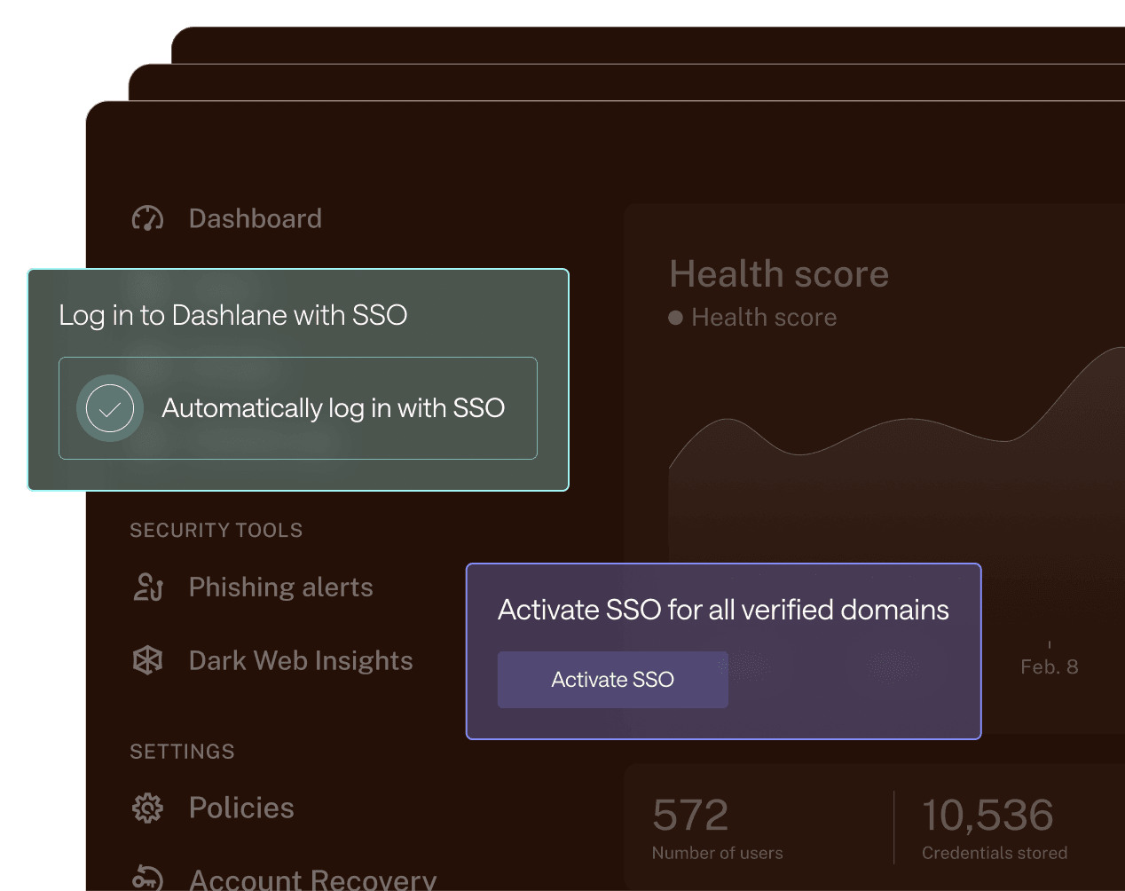This screenshot has height=891, width=1125.
Task: Click the "Activate SSO for all verified domains" heading
Action: pyautogui.click(x=723, y=610)
